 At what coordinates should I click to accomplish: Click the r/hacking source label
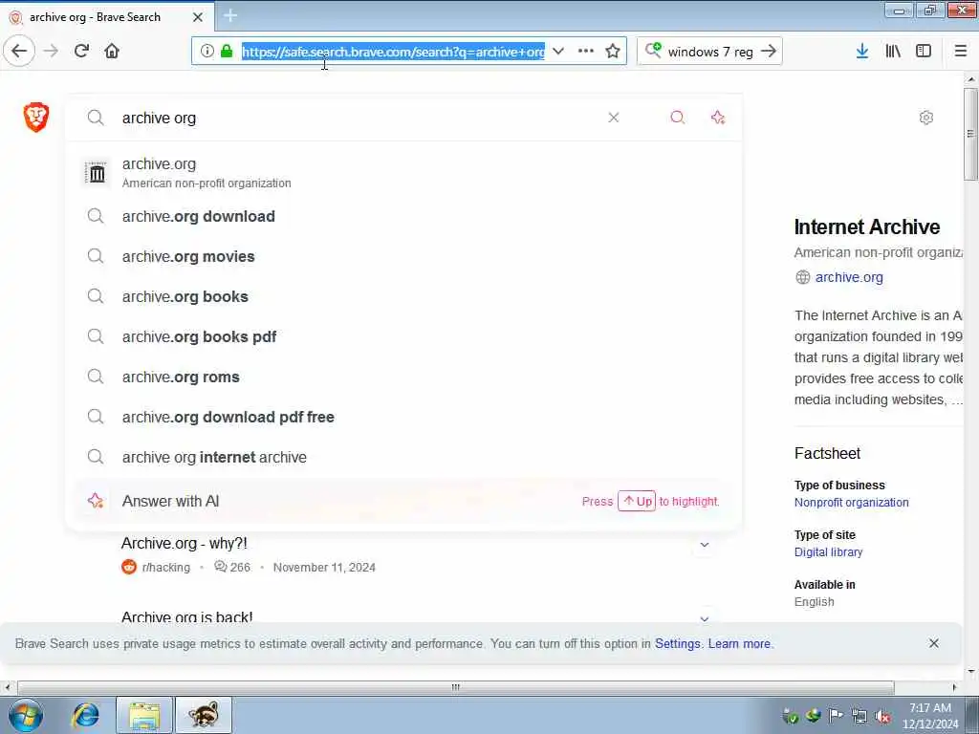pyautogui.click(x=165, y=568)
